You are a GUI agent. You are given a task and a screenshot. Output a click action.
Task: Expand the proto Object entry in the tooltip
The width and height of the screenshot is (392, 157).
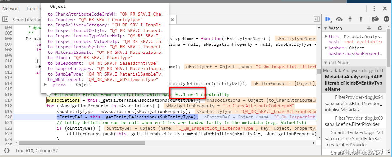coord(45,85)
